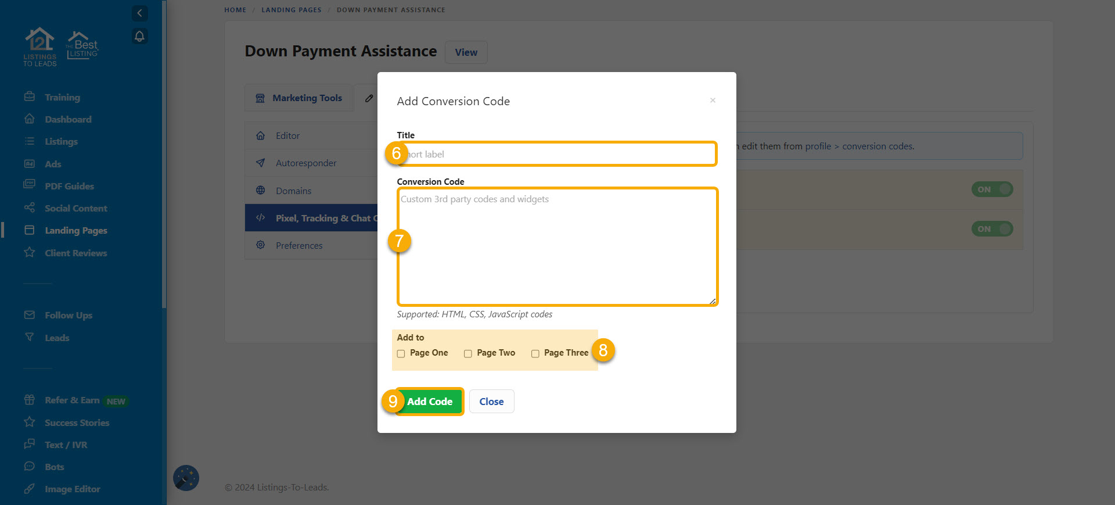Click the Listings to Leads logo
1115x505 pixels.
pyautogui.click(x=40, y=47)
